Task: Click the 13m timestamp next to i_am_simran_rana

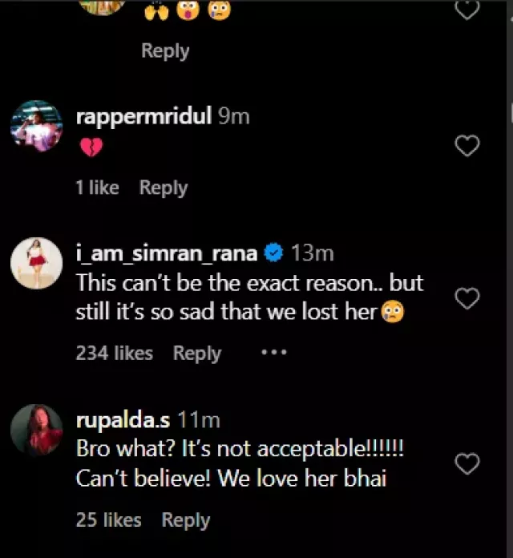Action: click(312, 254)
